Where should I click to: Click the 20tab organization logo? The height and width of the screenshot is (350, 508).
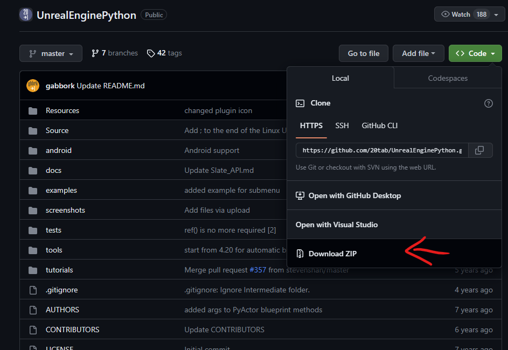tap(25, 15)
